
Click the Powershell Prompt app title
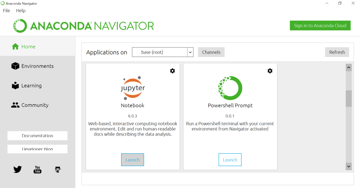(230, 105)
